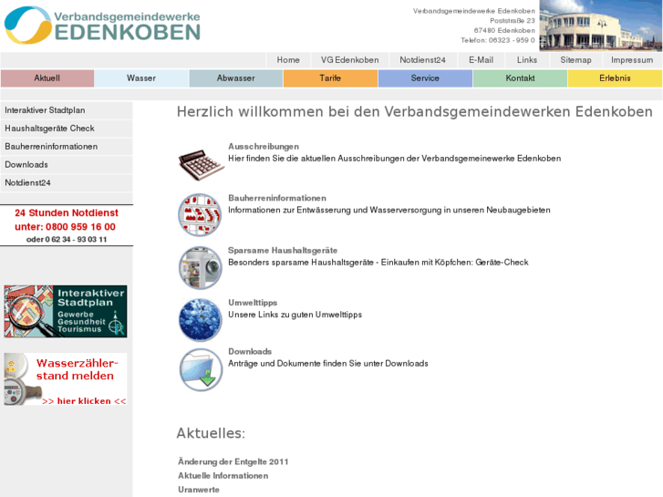Open the yellow Erlebnis tab
This screenshot has height=497, width=663.
[x=615, y=78]
